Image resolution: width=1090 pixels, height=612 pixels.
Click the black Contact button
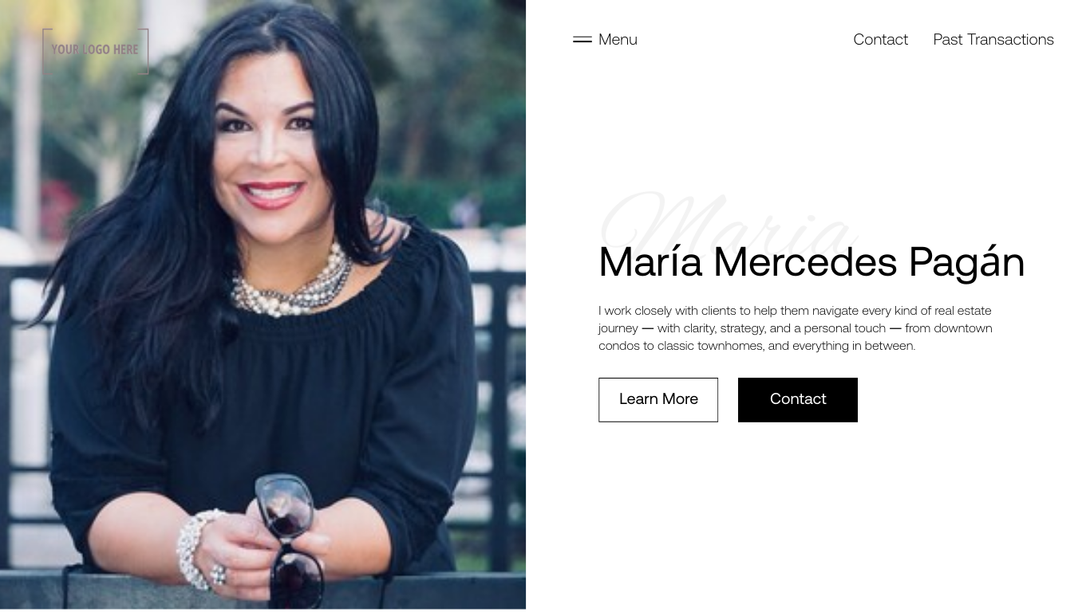click(x=798, y=399)
